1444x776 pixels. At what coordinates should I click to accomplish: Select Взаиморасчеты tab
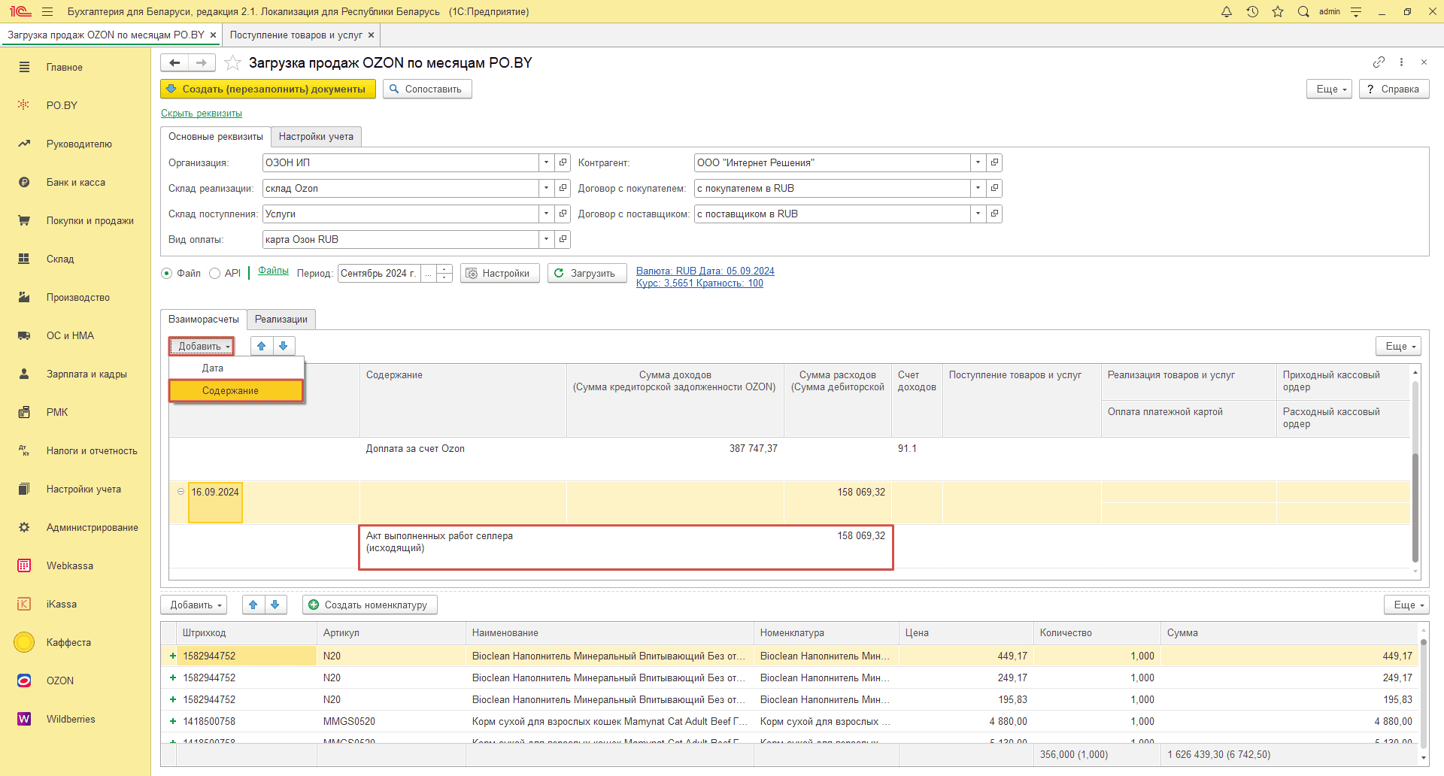tap(204, 319)
